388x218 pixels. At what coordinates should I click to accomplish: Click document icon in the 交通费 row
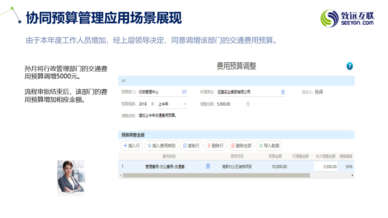coord(208,166)
